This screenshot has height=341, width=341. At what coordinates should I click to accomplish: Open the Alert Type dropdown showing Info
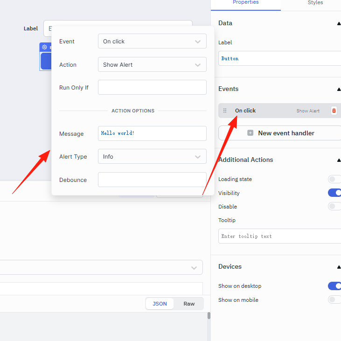152,156
